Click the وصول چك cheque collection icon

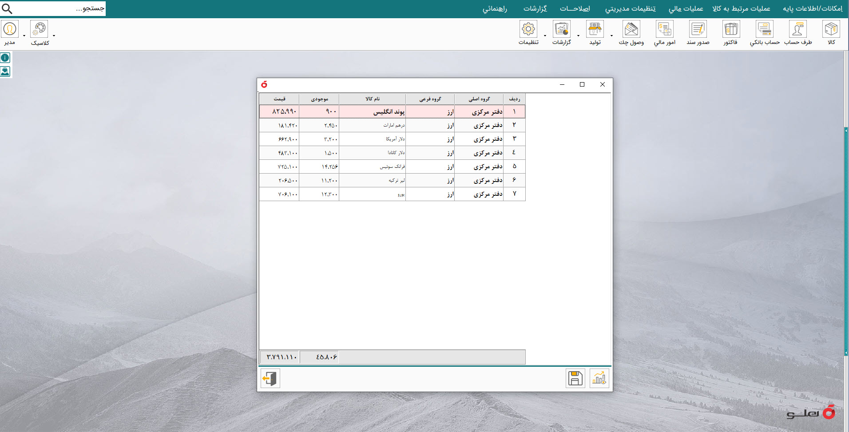click(x=631, y=29)
